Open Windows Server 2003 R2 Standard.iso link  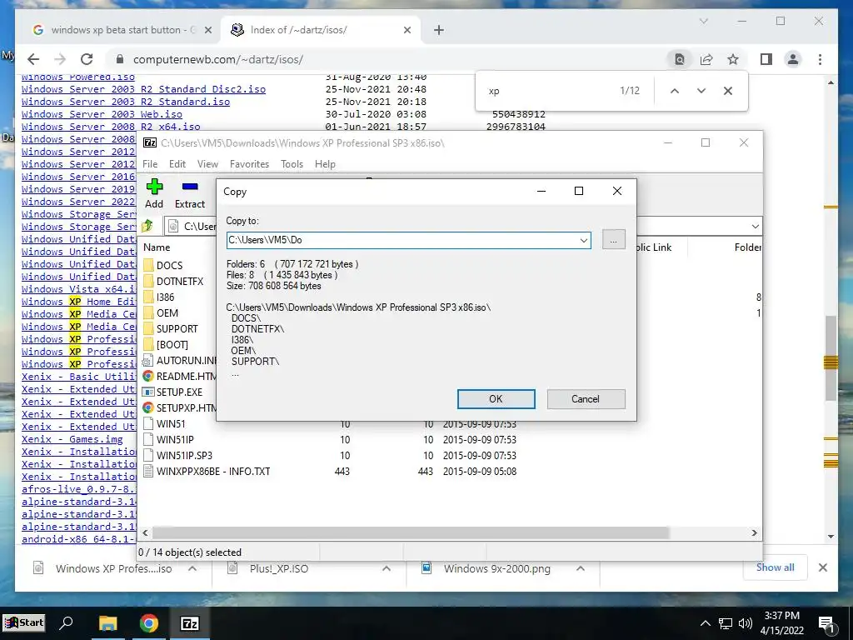[x=126, y=102]
